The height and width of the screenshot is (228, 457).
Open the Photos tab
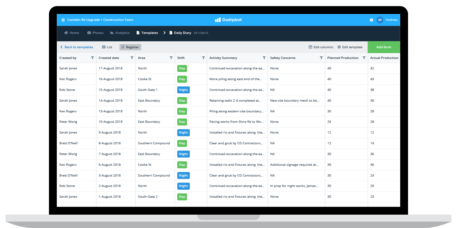click(95, 33)
